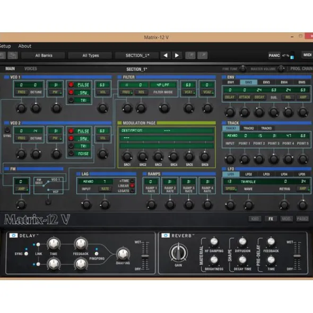The width and height of the screenshot is (313, 313).
Task: Switch to the VOICES tab
Action: pyautogui.click(x=31, y=69)
